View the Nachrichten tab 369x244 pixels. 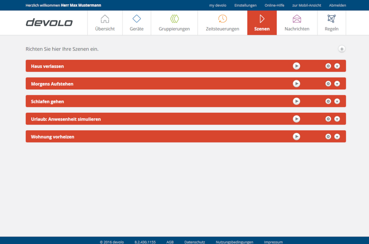pyautogui.click(x=297, y=23)
